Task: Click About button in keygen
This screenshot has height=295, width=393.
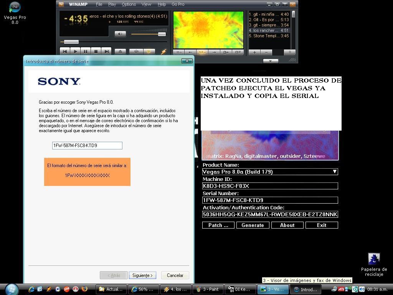Action: point(287,225)
